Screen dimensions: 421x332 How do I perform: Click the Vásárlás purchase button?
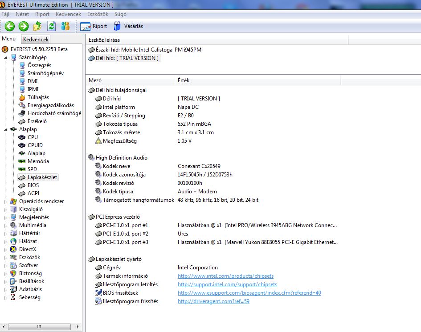128,26
